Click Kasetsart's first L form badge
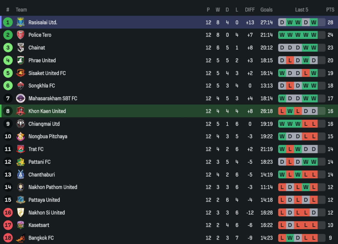The image size is (338, 244). tap(282, 225)
